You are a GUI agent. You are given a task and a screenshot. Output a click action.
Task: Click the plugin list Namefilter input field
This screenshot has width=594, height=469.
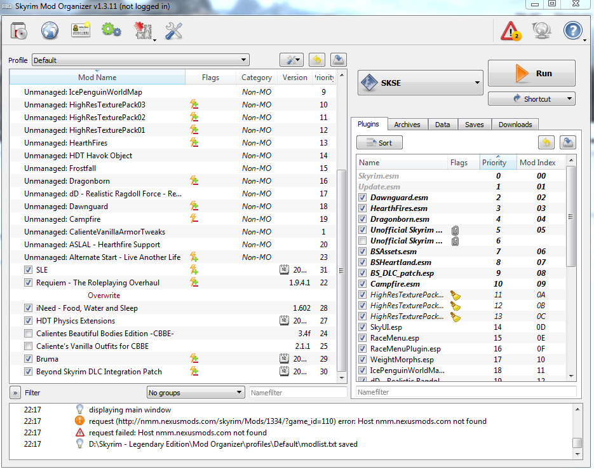click(x=466, y=391)
